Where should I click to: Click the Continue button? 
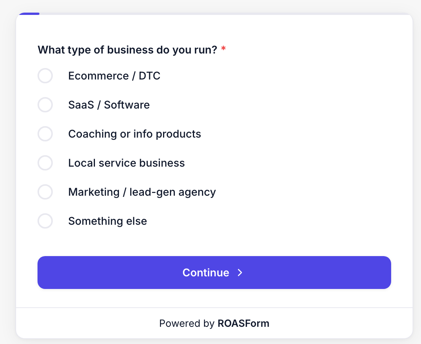(x=214, y=273)
